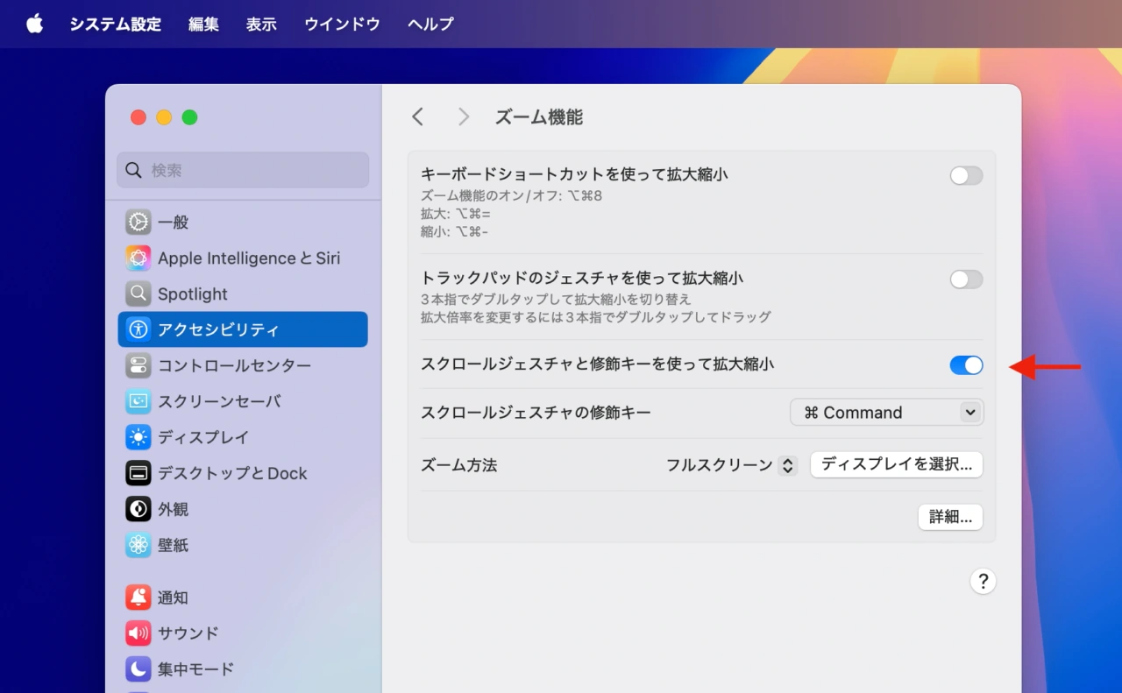Click the 外観 appearance icon

(138, 509)
